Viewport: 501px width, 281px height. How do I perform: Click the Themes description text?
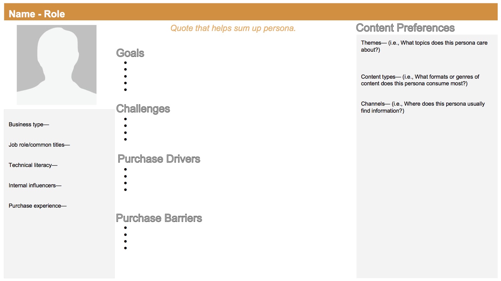coord(424,46)
